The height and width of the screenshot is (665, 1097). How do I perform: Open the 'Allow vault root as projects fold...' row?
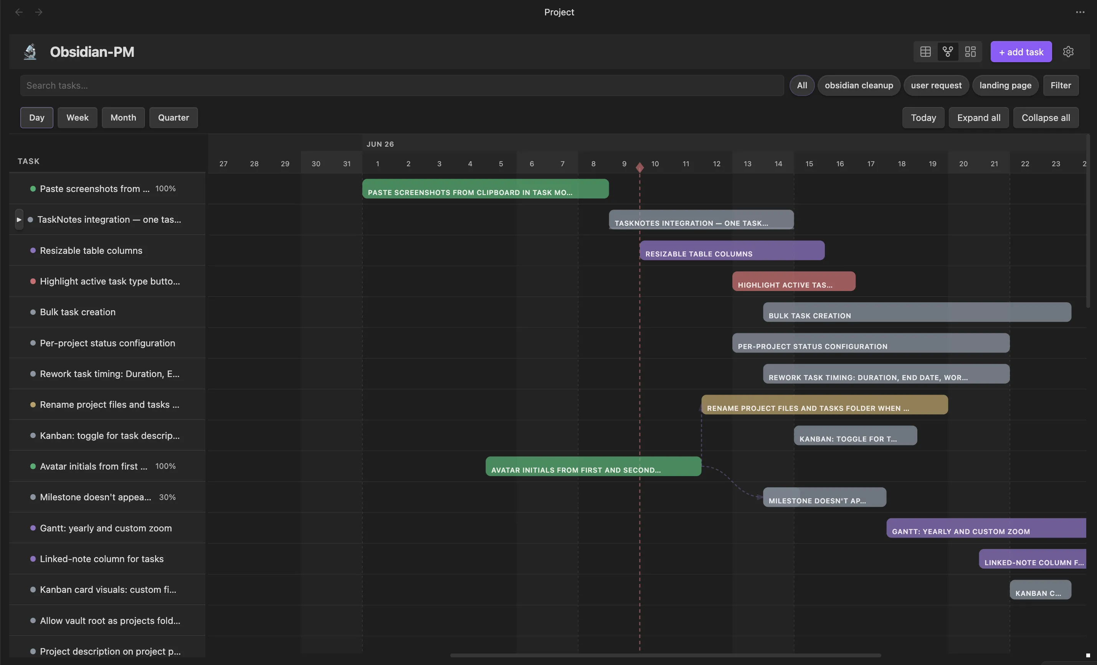click(107, 620)
